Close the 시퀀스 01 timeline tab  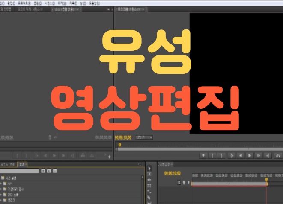172,164
